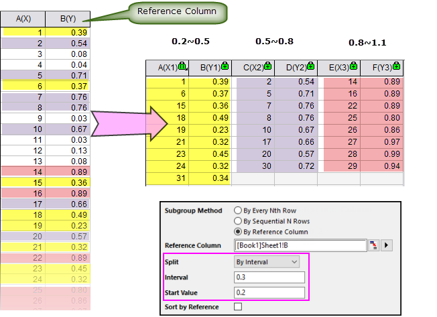
Task: Select the F(Y3) column header
Action: [382, 68]
